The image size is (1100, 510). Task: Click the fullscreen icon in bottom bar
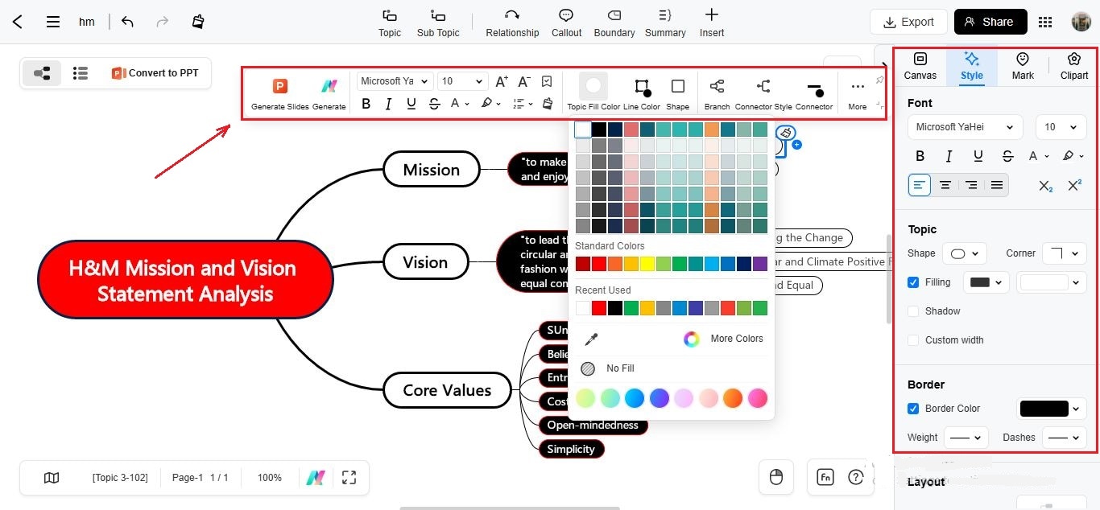click(349, 478)
